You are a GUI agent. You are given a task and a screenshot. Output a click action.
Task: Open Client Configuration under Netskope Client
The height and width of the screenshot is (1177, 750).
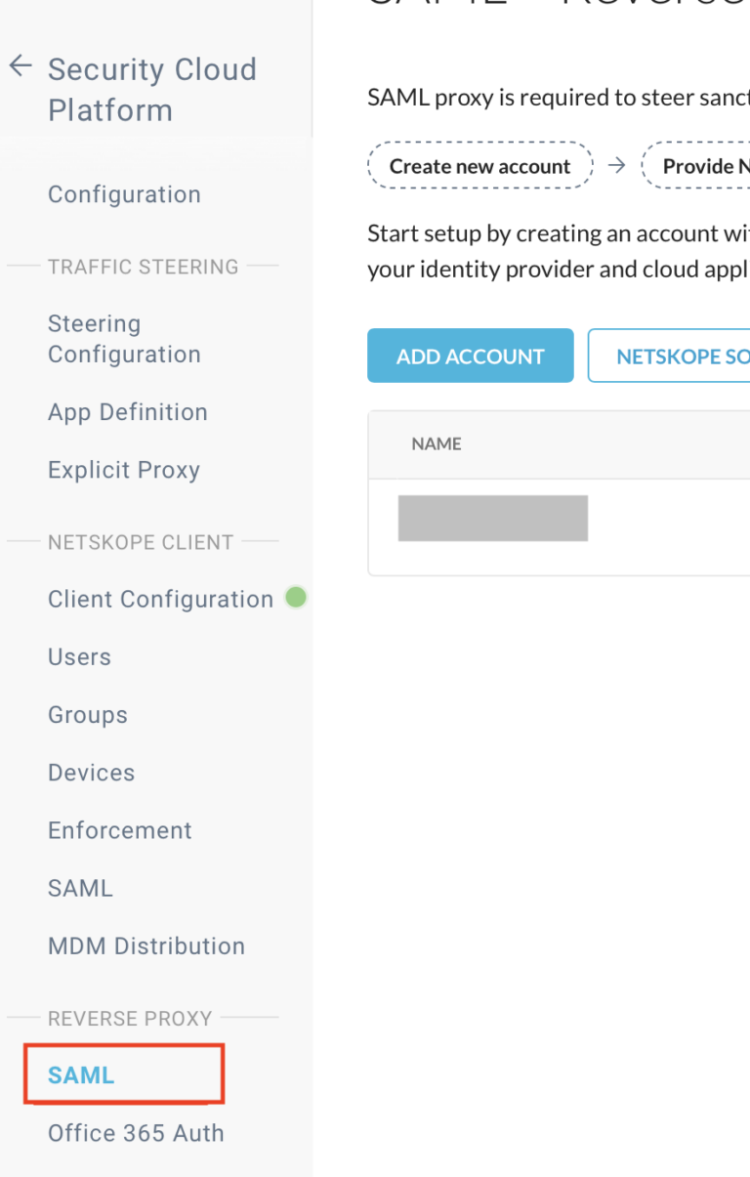click(159, 598)
